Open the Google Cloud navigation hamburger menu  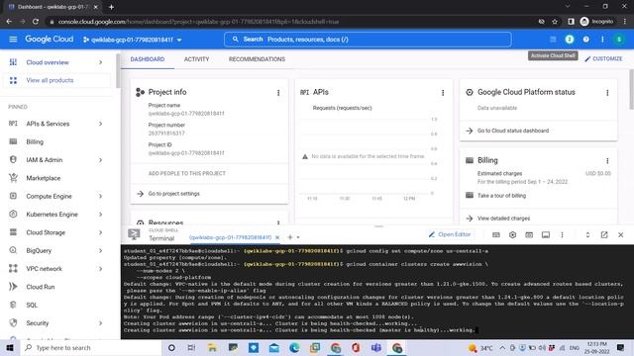(13, 40)
